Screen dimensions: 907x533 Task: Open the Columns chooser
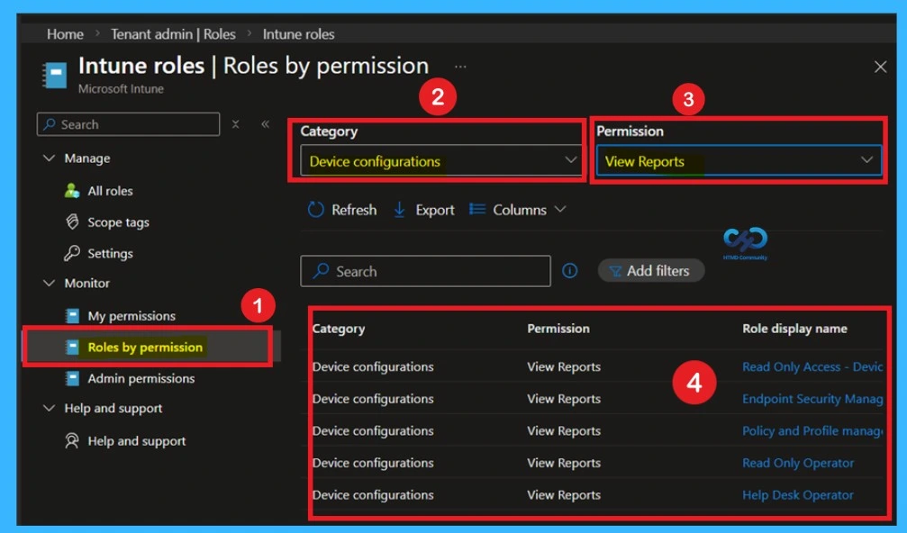(515, 209)
